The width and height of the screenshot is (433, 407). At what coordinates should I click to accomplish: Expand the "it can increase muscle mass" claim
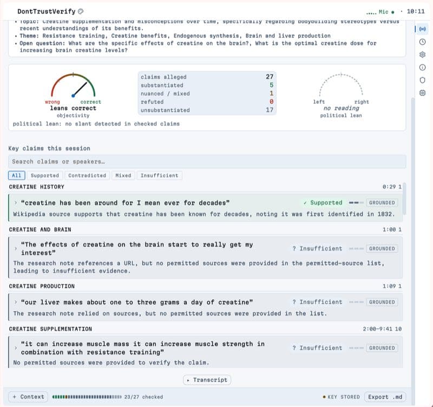16,348
